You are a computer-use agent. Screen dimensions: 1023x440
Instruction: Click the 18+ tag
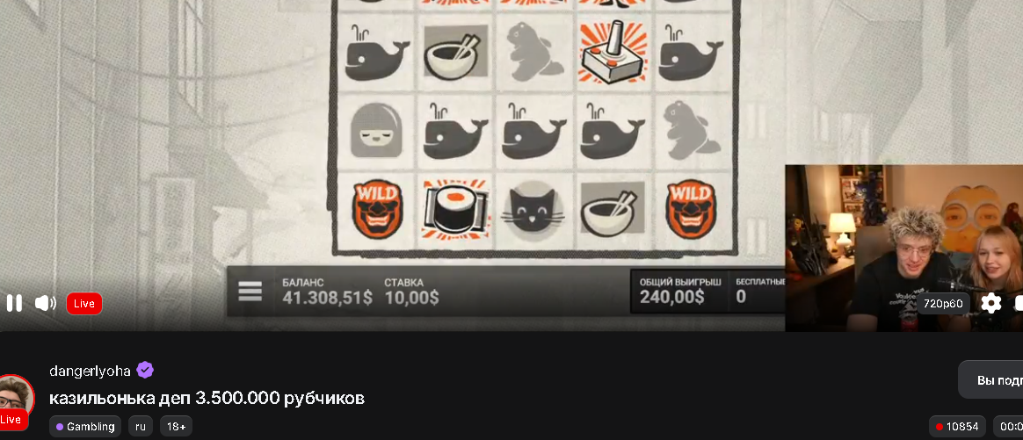click(176, 426)
